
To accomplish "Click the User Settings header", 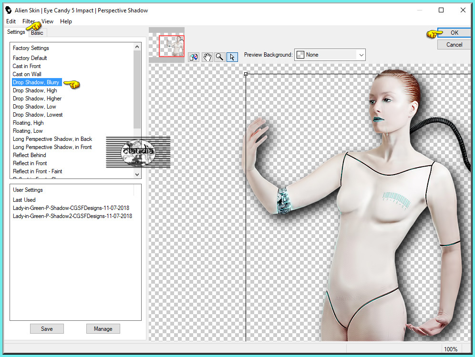I will [28, 190].
